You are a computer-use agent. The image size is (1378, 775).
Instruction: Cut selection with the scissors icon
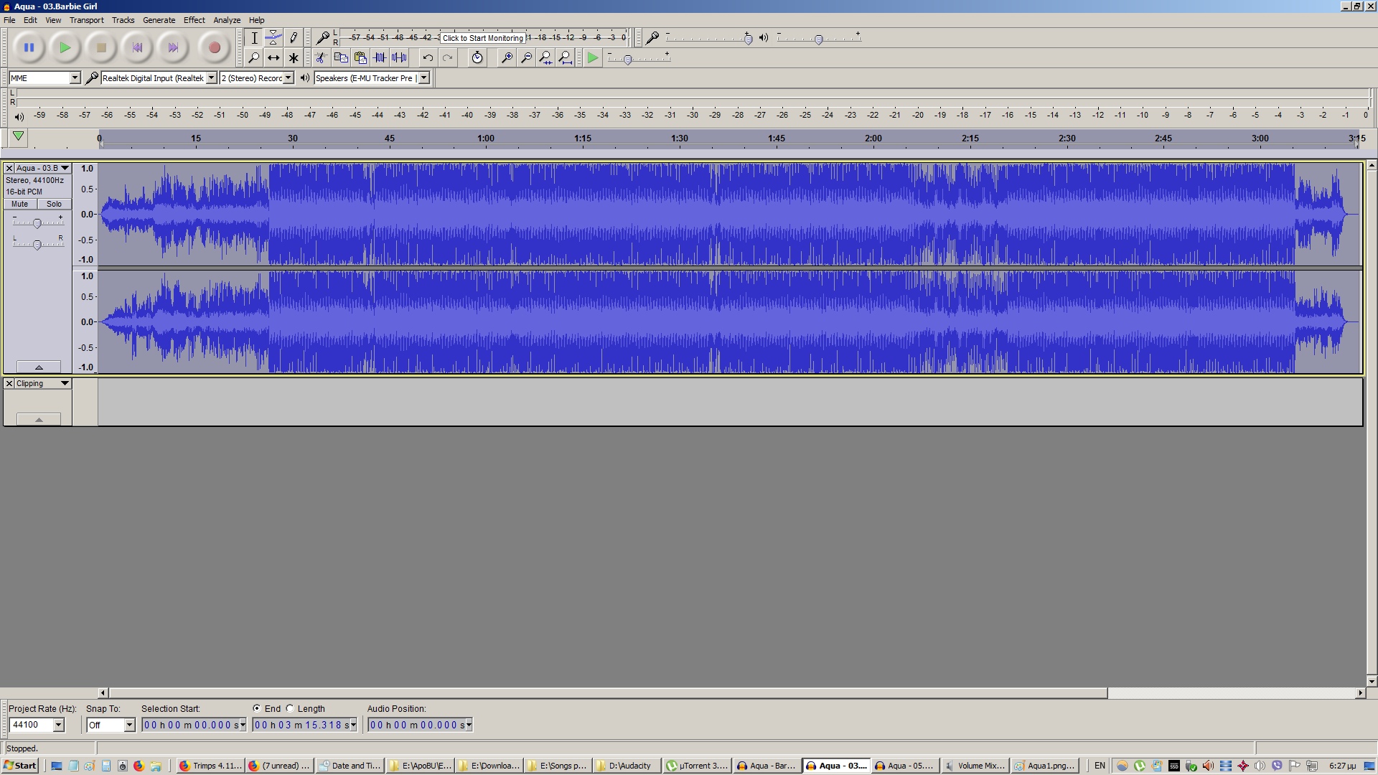point(321,57)
